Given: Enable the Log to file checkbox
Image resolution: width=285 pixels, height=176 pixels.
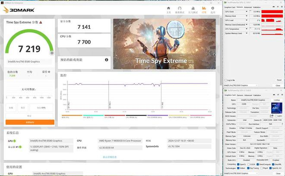Looking at the screenshot, I should tap(225, 80).
